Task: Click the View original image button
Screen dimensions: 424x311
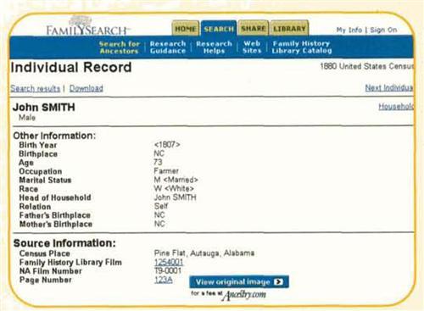Action: 239,282
